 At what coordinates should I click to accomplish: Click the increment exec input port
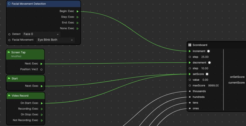[x=190, y=51]
